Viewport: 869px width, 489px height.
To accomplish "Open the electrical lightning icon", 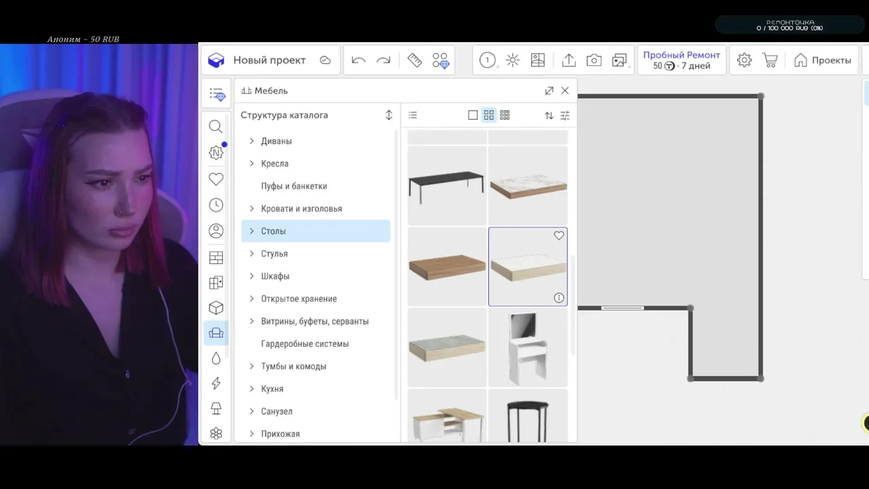I will (216, 383).
